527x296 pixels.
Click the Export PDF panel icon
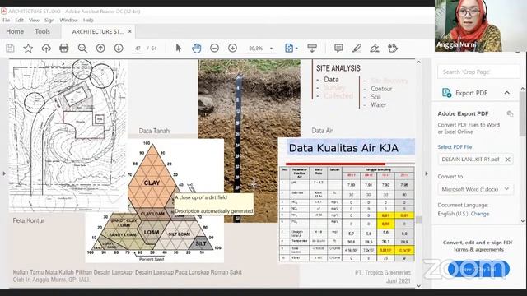point(446,93)
